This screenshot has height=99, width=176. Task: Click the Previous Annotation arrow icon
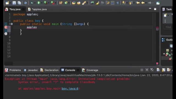131,3
